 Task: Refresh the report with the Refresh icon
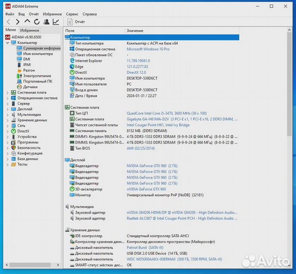37,22
